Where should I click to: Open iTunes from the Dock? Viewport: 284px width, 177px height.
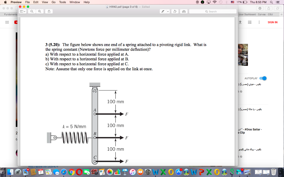[133, 172]
